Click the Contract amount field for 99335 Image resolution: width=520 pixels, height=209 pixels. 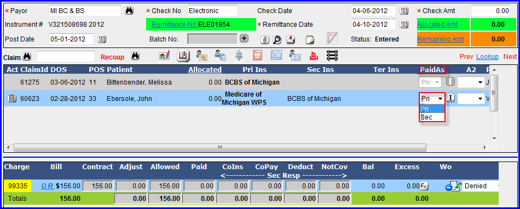(x=98, y=186)
